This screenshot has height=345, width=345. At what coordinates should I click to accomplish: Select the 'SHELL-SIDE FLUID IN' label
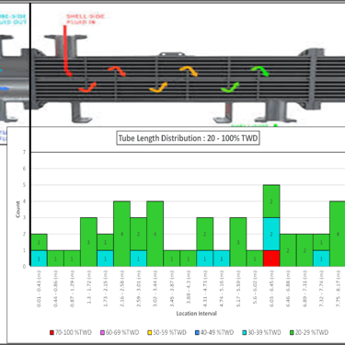click(x=86, y=19)
